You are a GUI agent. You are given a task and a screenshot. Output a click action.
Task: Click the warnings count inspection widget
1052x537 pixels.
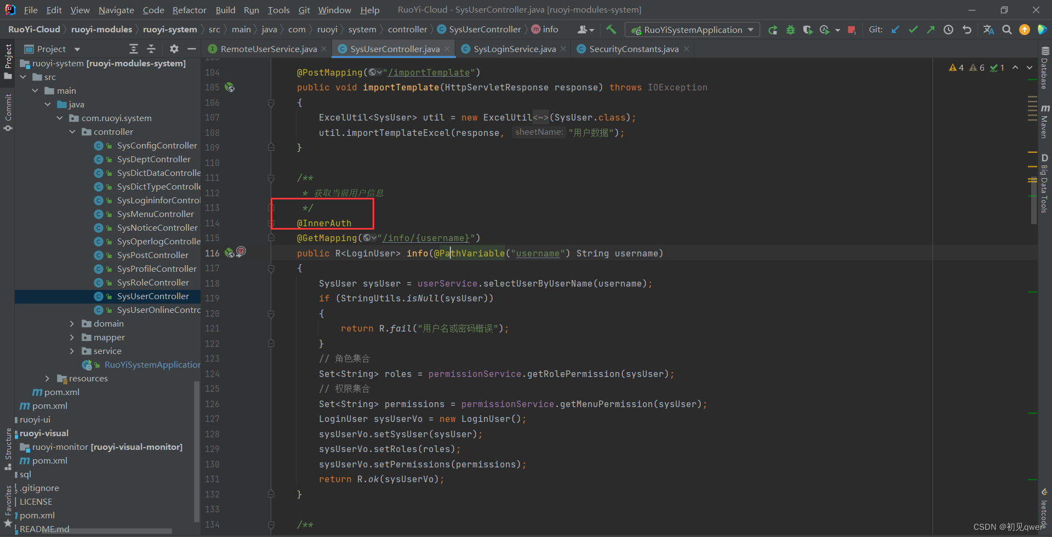pos(976,67)
